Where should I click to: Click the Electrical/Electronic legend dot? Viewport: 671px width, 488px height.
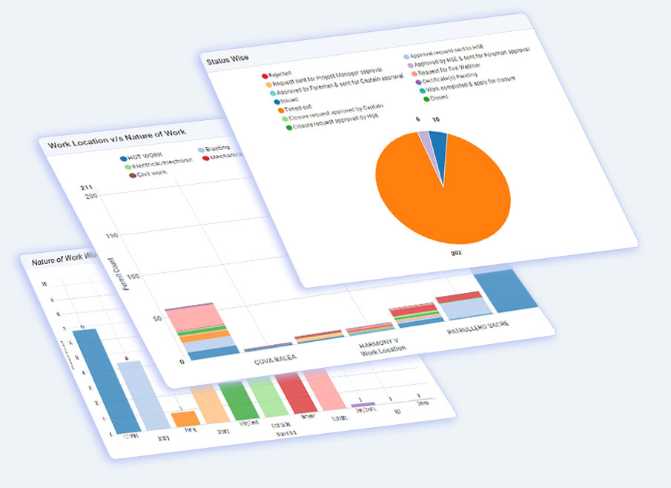tap(128, 167)
